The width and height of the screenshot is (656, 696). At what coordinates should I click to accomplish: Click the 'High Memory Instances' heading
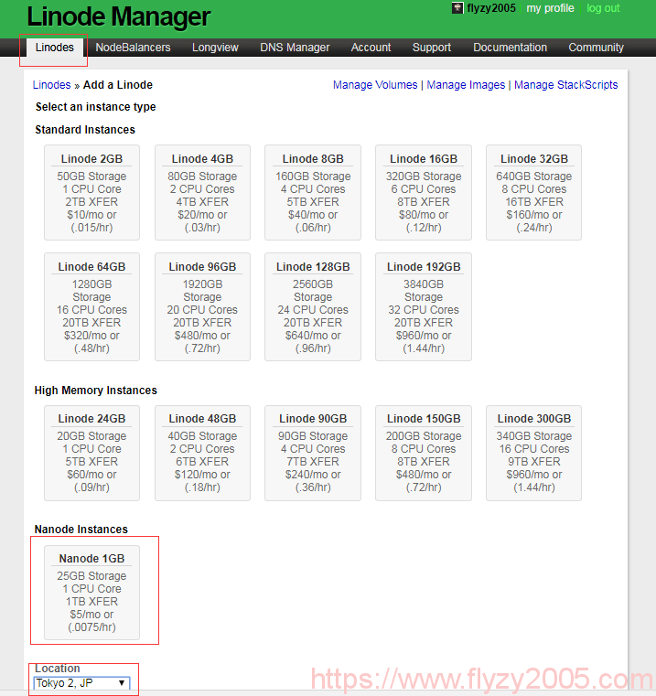(x=95, y=391)
